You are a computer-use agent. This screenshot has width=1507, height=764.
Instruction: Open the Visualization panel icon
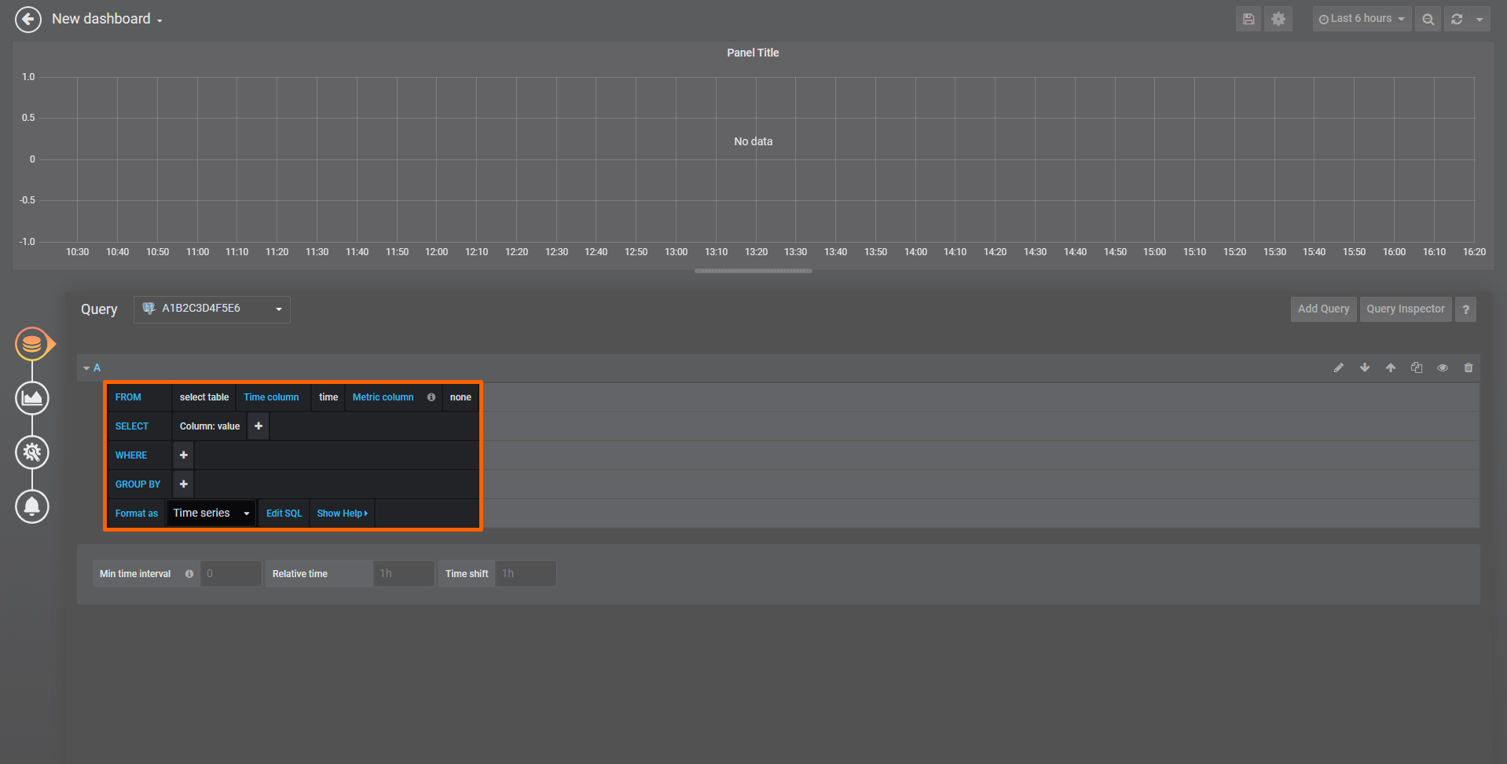pos(32,398)
